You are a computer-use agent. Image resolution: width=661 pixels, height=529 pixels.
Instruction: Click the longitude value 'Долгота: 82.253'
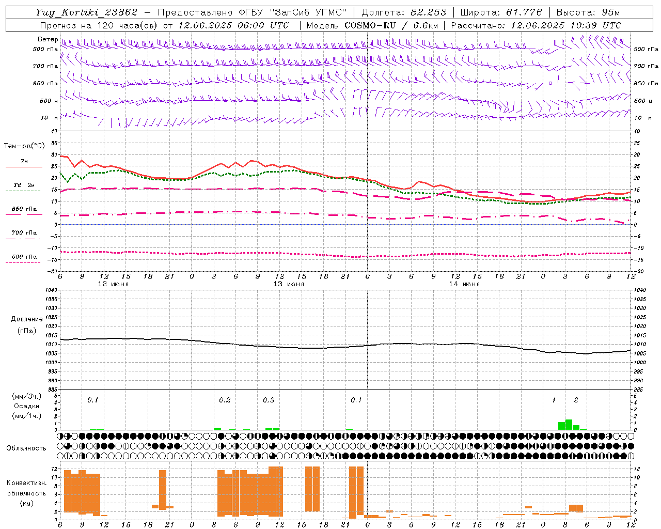(404, 12)
